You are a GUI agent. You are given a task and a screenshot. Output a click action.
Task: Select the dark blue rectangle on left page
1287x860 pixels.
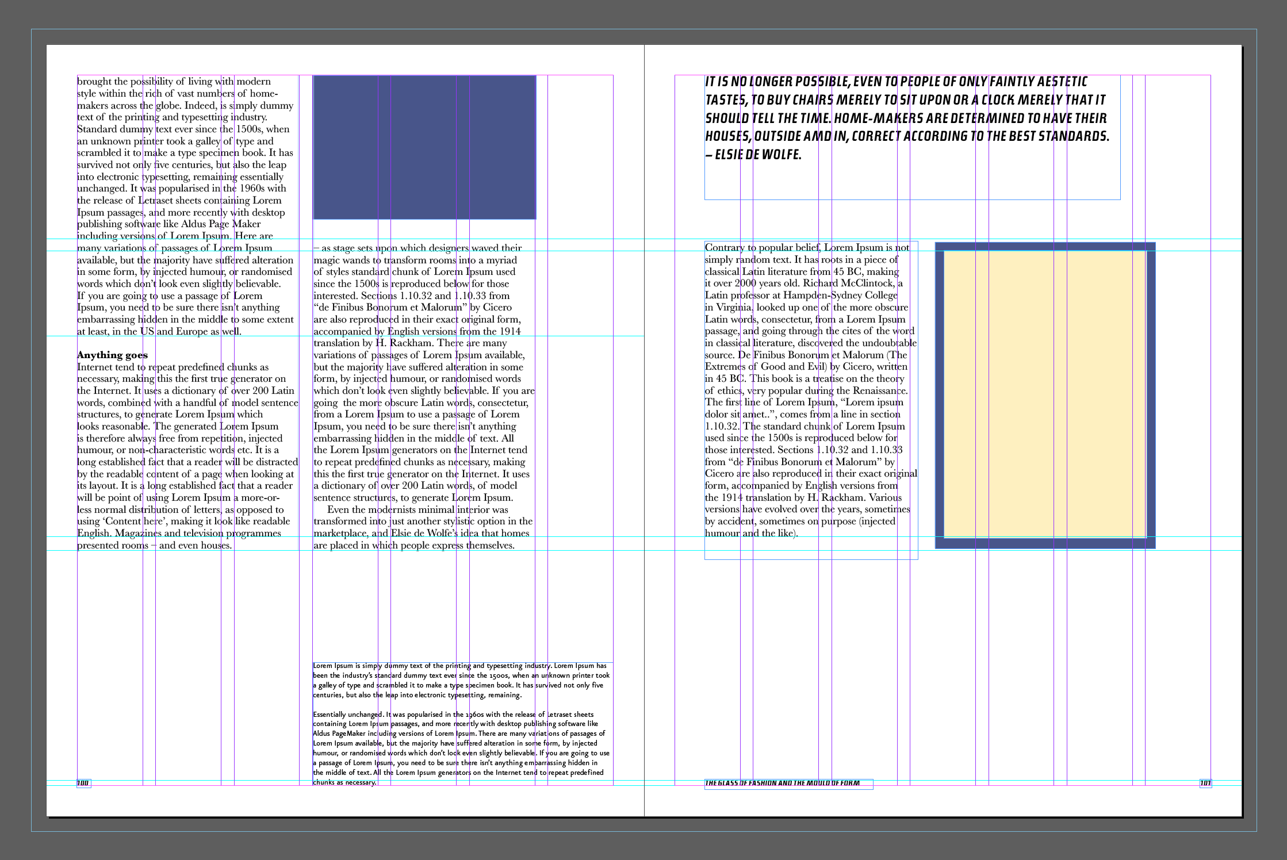(424, 147)
